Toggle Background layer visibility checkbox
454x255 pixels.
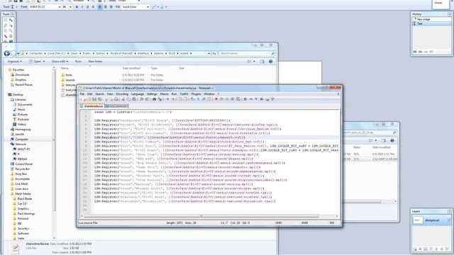coord(449,220)
